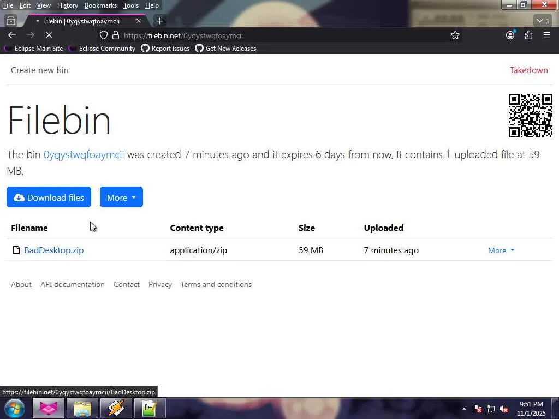This screenshot has height=419, width=559.
Task: Click the forward navigation arrow
Action: (x=31, y=35)
